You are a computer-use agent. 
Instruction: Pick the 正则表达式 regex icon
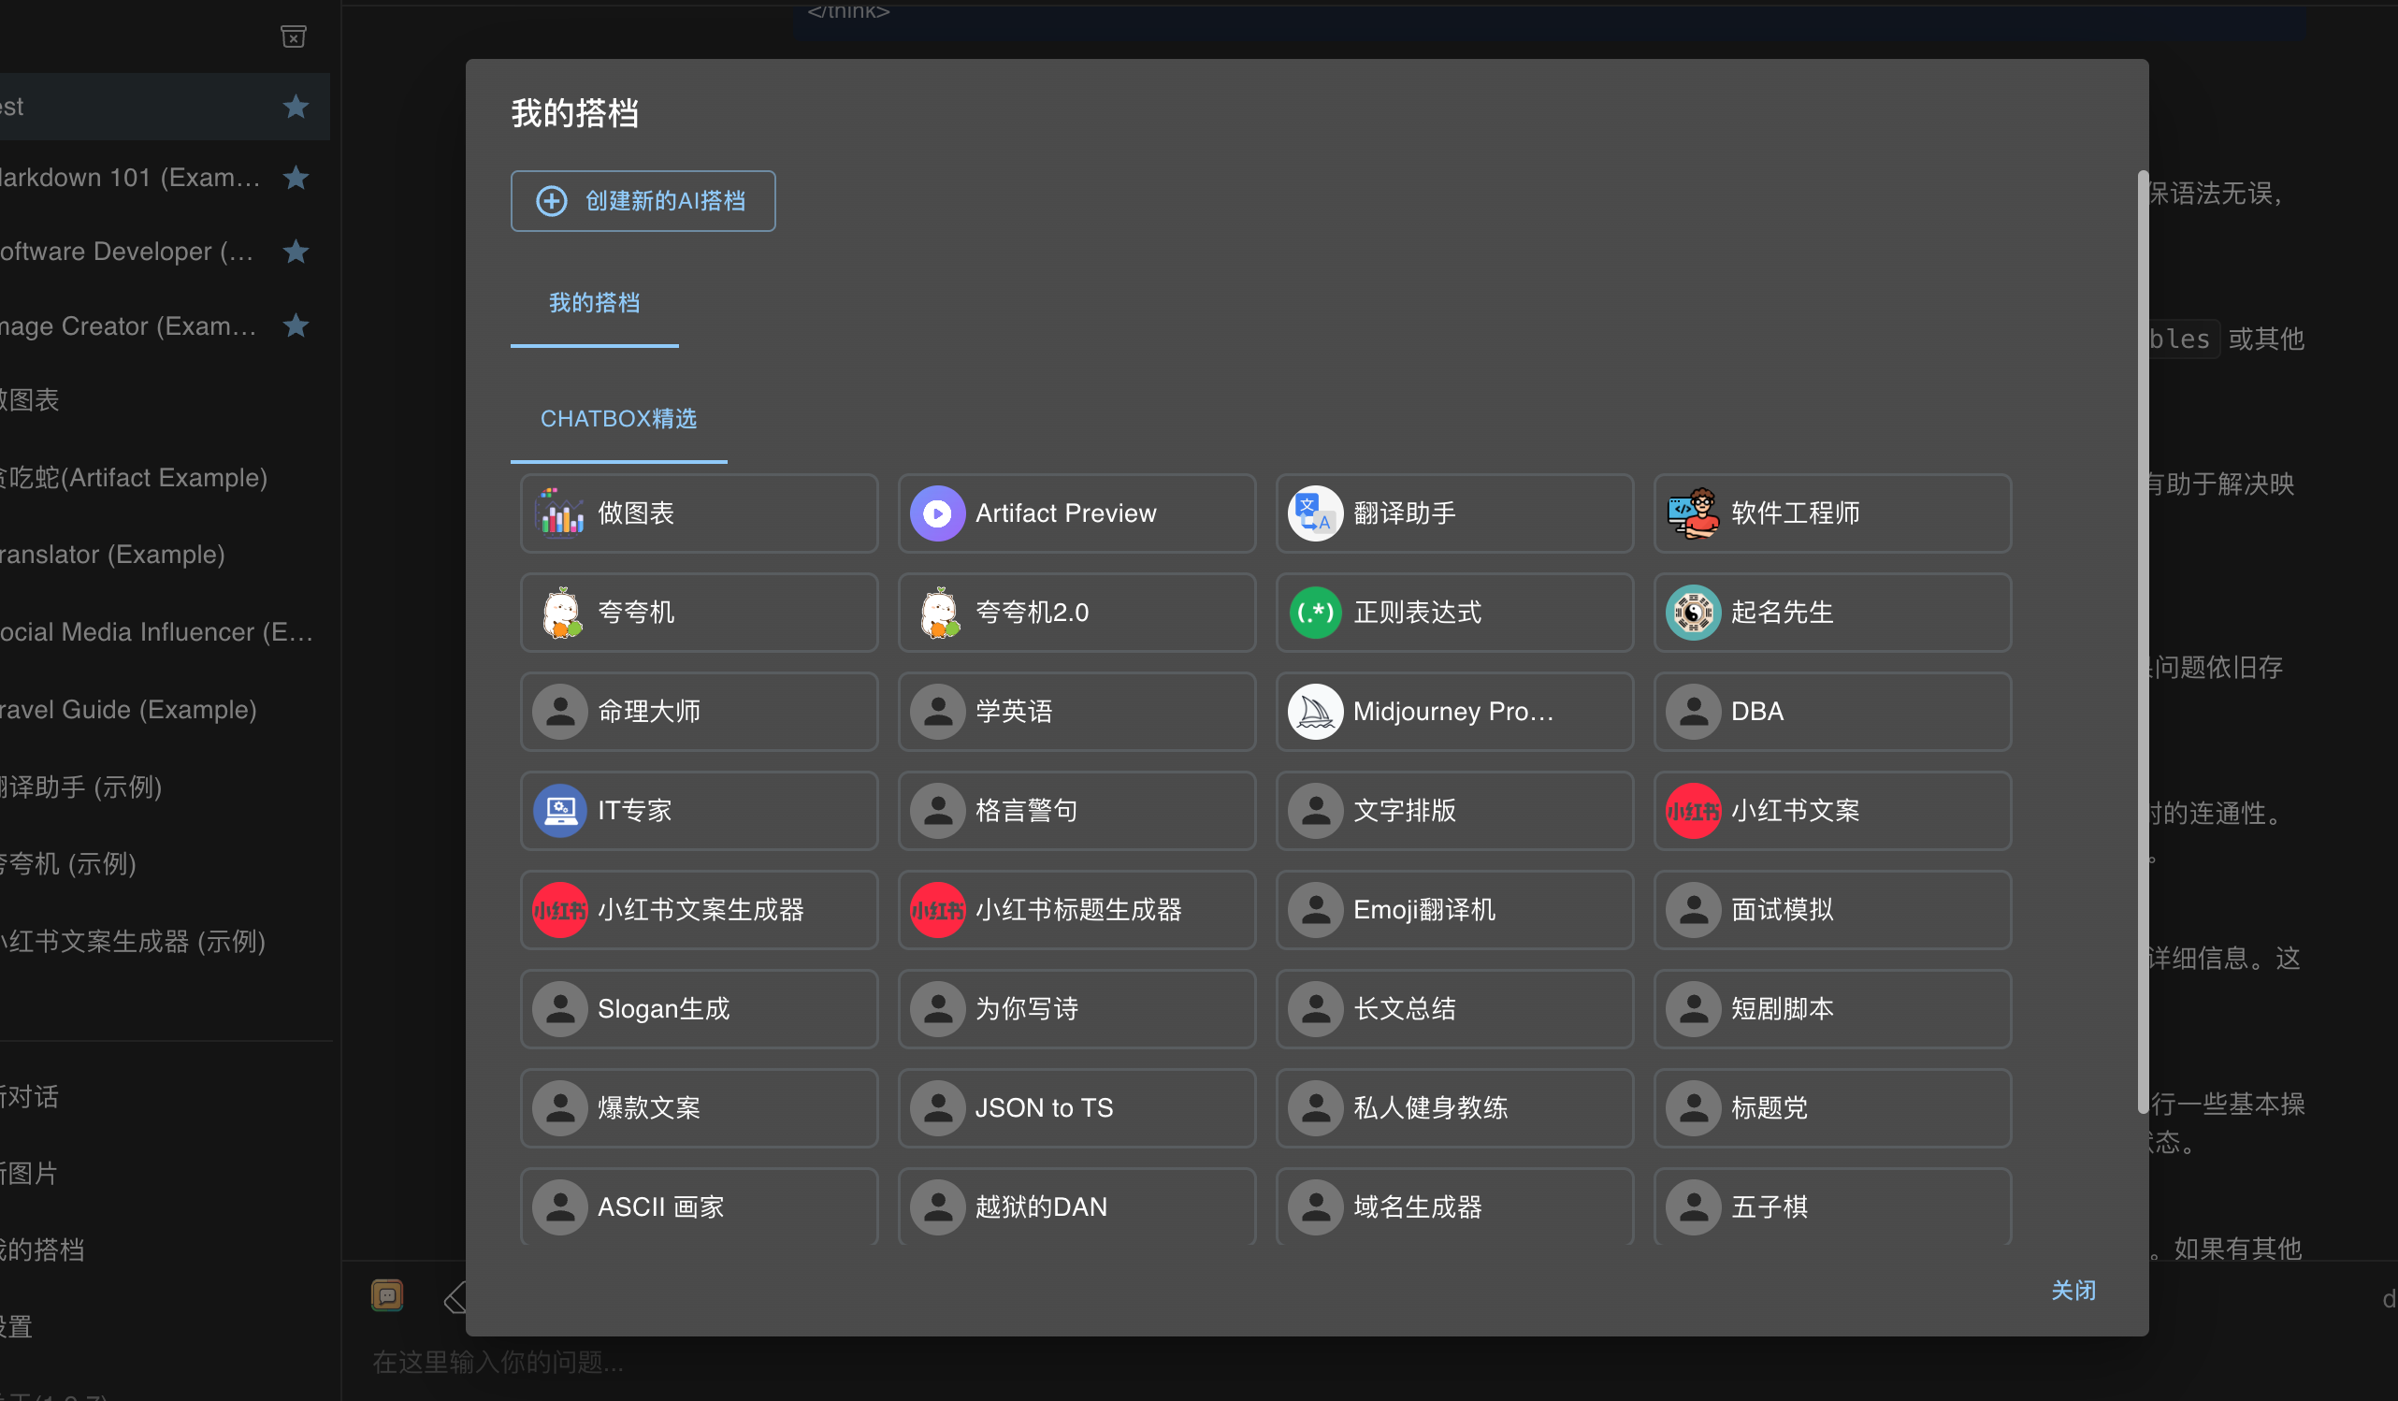[1314, 612]
